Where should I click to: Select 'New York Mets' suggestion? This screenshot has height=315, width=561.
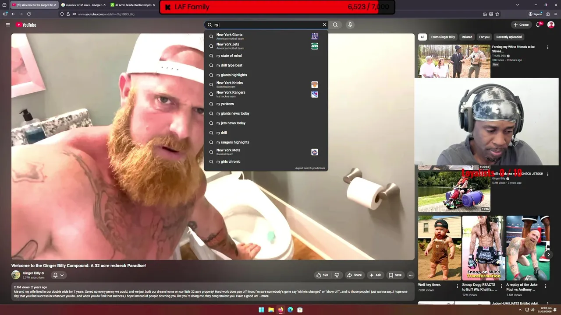[266, 152]
